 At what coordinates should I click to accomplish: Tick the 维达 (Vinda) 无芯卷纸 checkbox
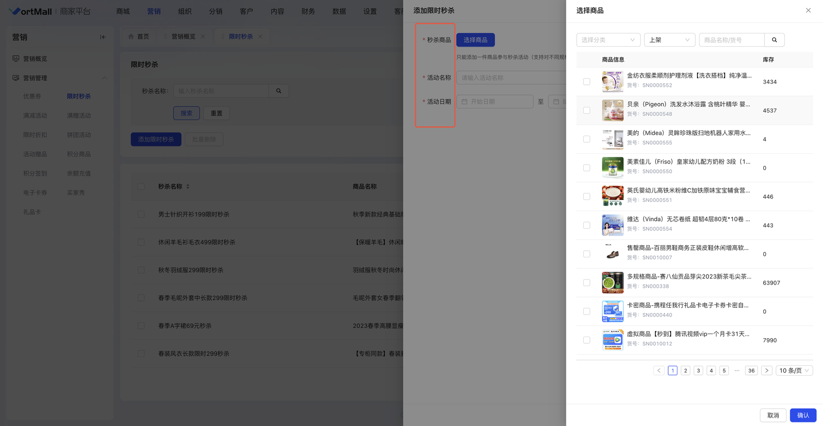pyautogui.click(x=586, y=226)
